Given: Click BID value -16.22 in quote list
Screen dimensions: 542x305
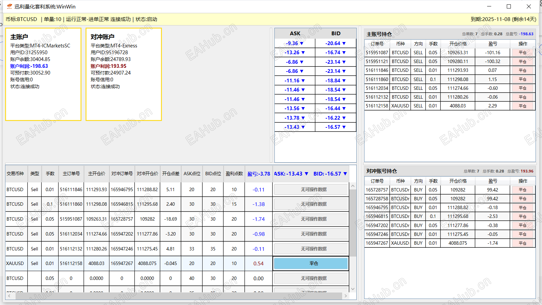Looking at the screenshot, I should click(335, 118).
